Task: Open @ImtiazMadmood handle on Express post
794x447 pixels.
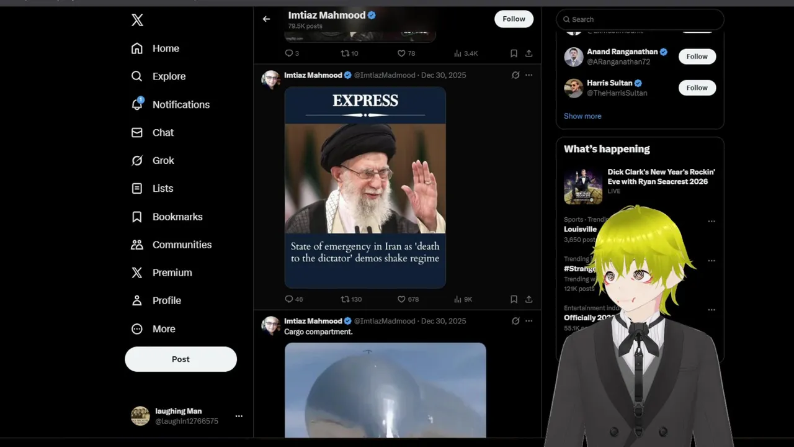Action: point(385,75)
